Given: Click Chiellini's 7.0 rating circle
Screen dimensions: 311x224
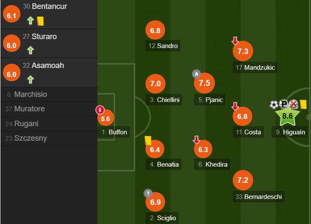Looking at the screenshot, I should pyautogui.click(x=155, y=84).
